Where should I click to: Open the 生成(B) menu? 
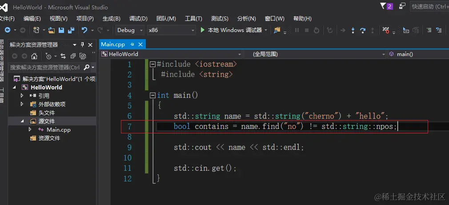coord(112,19)
